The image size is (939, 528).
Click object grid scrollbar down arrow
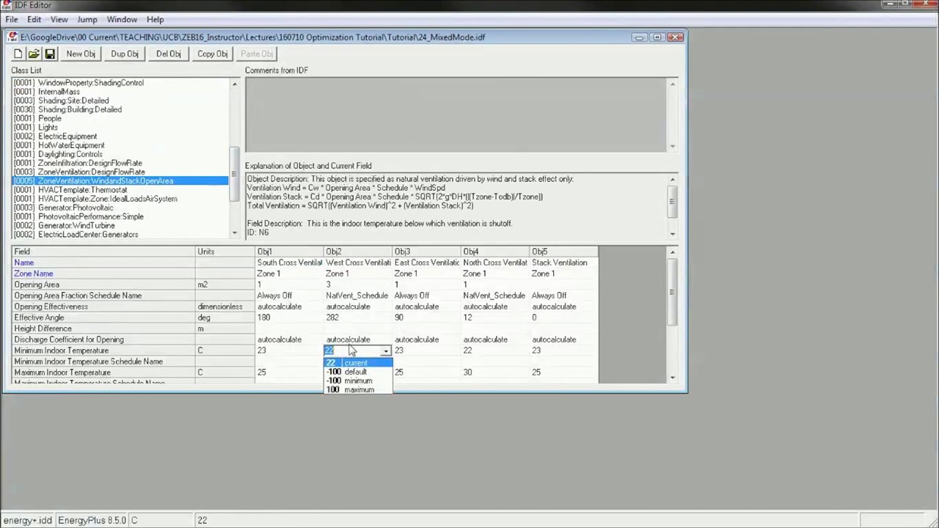673,378
